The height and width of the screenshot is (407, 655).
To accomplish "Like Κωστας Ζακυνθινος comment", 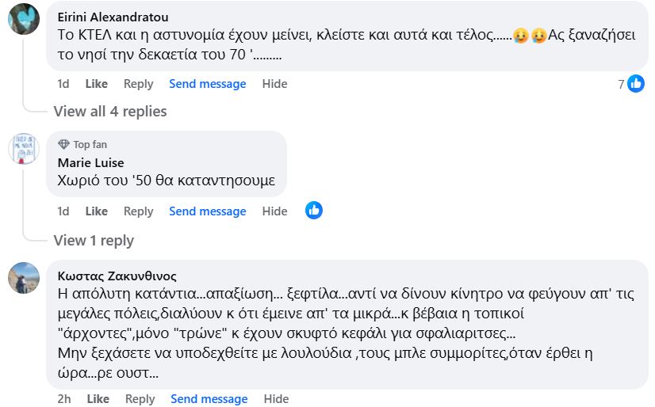I will pos(98,399).
